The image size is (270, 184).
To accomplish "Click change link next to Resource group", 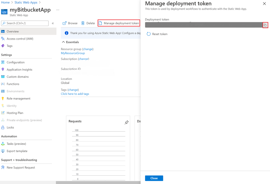I will 88,49.
